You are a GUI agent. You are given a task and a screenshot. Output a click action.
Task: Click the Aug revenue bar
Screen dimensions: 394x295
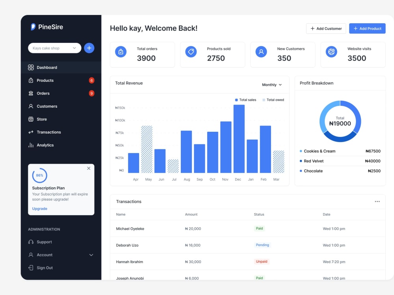coord(186,152)
